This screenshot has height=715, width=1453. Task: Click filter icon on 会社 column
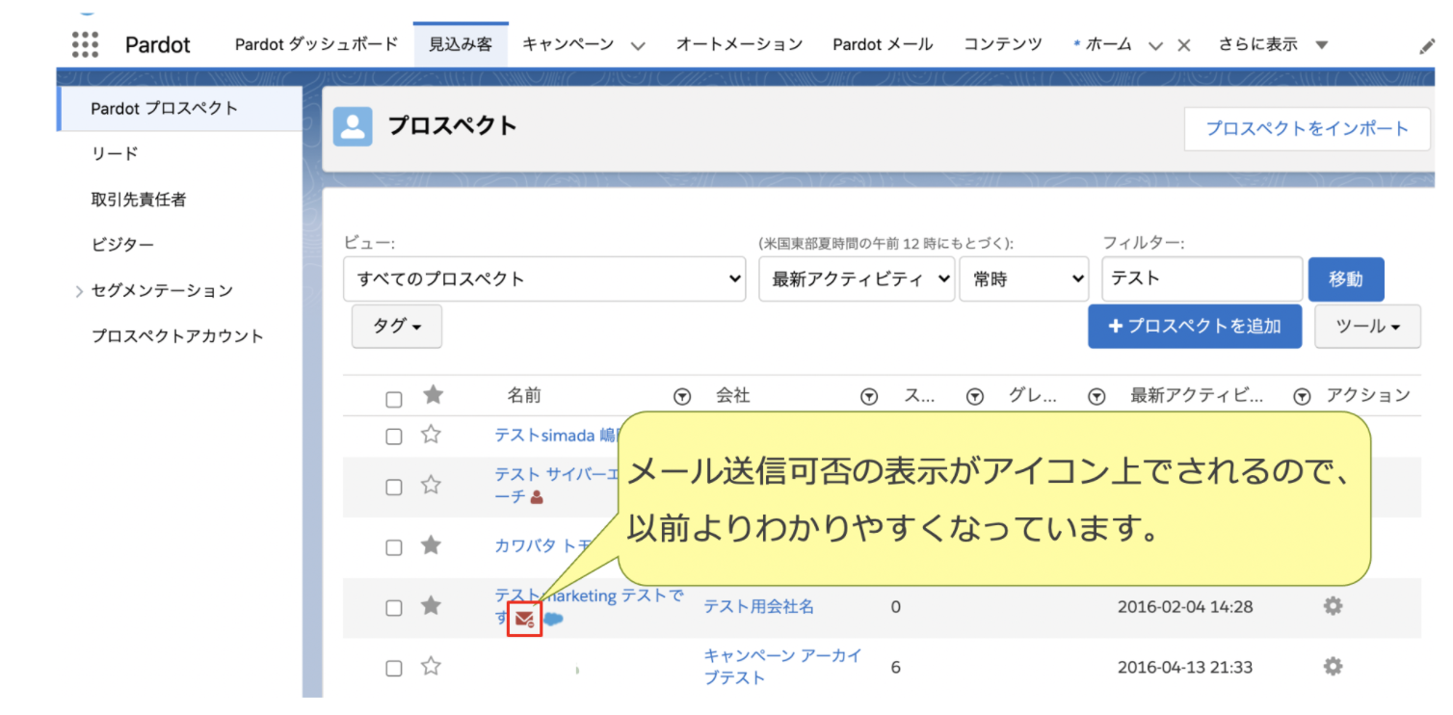tap(869, 396)
